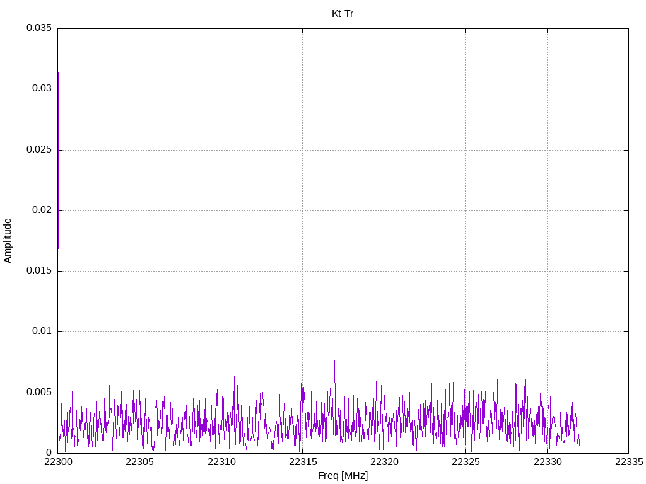Click the 22335 x-axis tick label
The width and height of the screenshot is (646, 484).
(x=628, y=462)
